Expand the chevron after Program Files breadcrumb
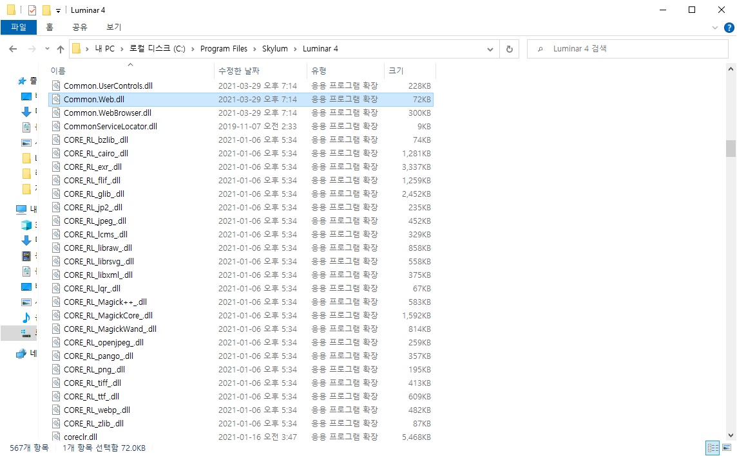The width and height of the screenshot is (737, 456). click(254, 49)
